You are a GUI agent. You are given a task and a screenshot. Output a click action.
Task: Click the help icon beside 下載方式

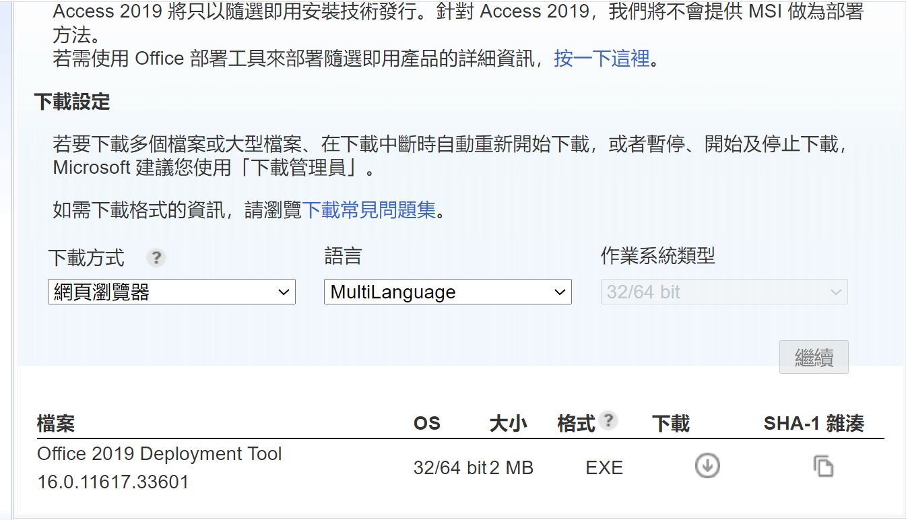tap(156, 257)
